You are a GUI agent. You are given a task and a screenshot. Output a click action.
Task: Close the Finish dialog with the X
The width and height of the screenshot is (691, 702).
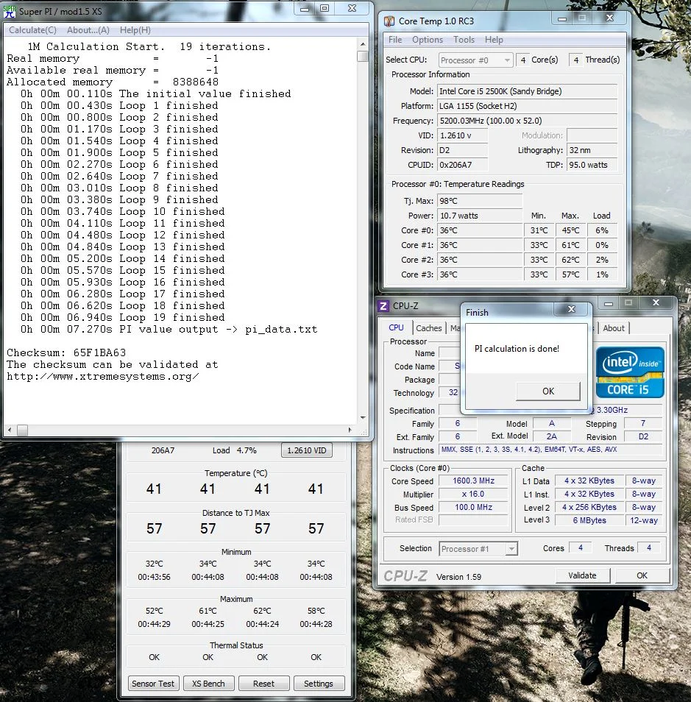click(x=571, y=309)
